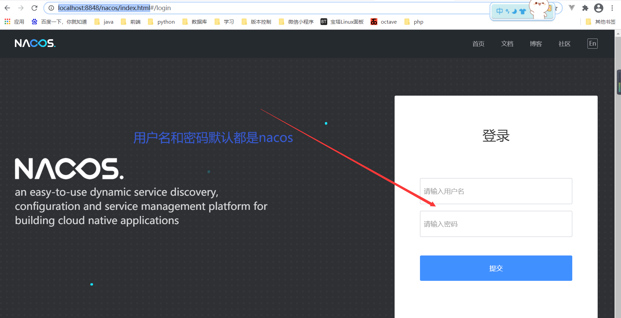Screen dimensions: 621x318
Task: Open the 数据库 bookmarks folder
Action: 195,22
